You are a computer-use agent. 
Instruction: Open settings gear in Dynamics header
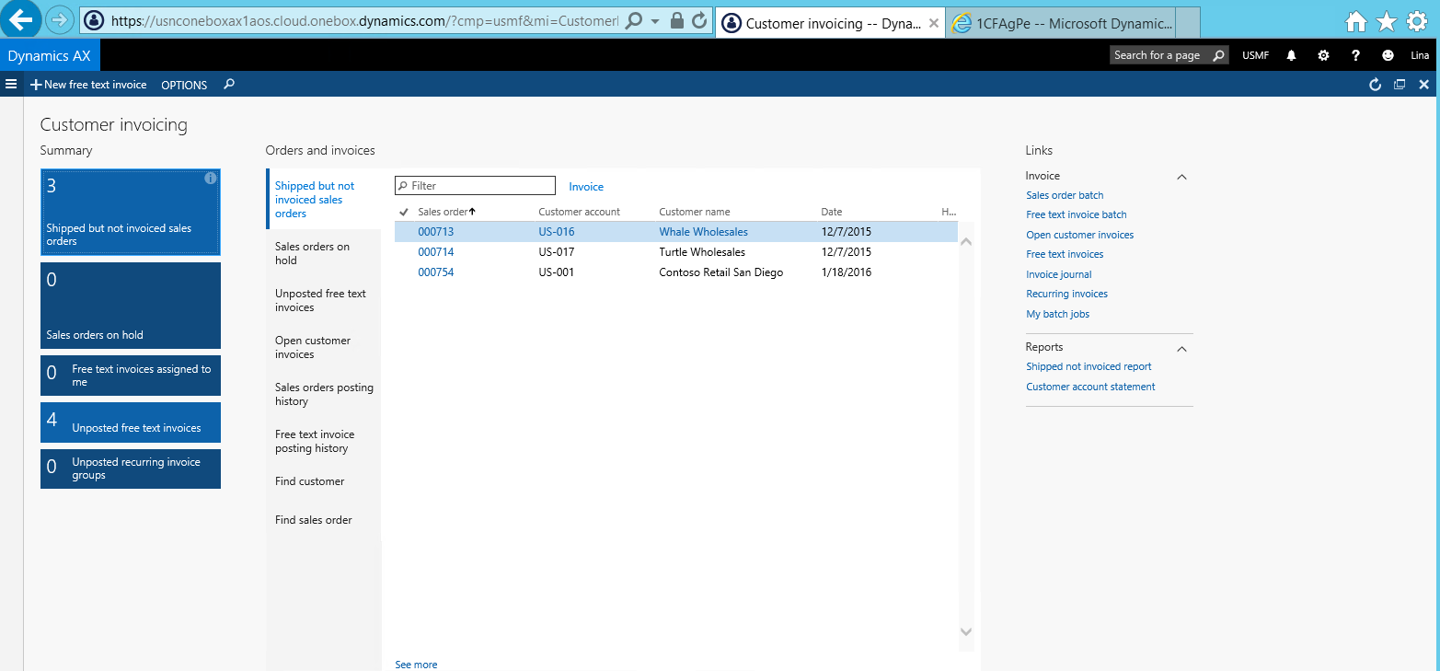click(x=1323, y=55)
